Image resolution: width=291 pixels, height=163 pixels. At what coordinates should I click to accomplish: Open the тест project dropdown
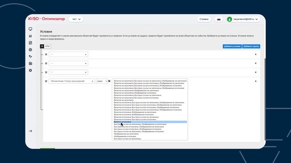point(76,19)
